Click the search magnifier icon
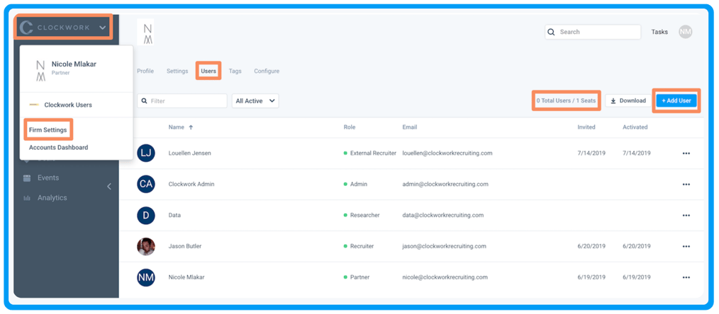Screen dimensions: 719x314 click(552, 32)
